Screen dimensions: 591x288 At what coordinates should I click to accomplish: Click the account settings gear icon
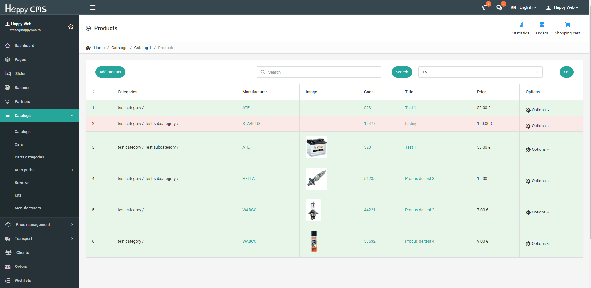(x=71, y=27)
